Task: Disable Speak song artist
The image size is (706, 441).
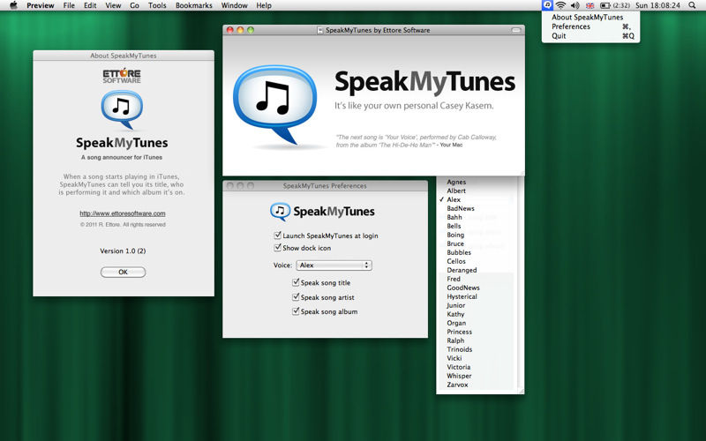Action: click(296, 296)
